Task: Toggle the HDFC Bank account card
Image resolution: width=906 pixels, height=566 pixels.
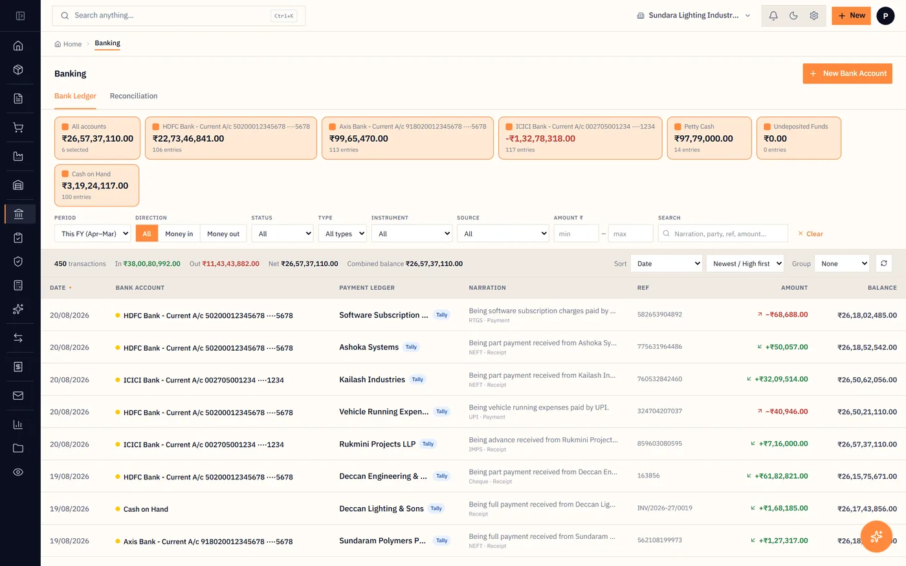Action: click(231, 138)
